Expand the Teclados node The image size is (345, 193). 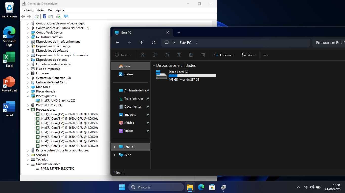(28, 159)
